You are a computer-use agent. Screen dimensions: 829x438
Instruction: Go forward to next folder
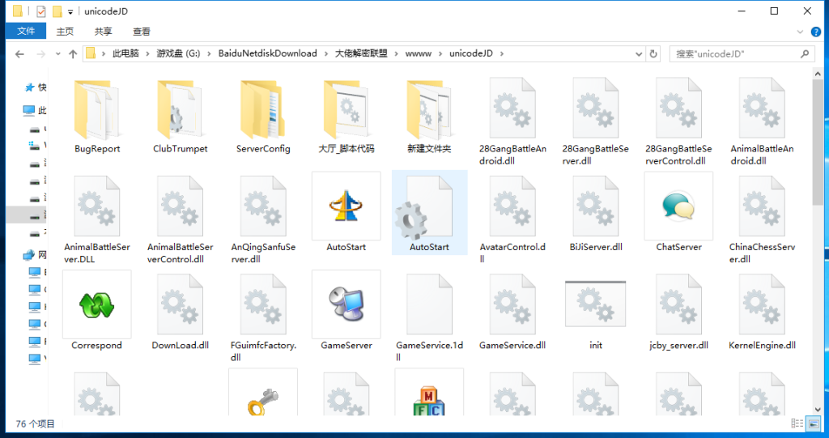coord(40,54)
